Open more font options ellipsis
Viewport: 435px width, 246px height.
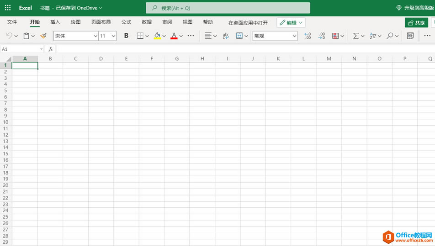(191, 36)
